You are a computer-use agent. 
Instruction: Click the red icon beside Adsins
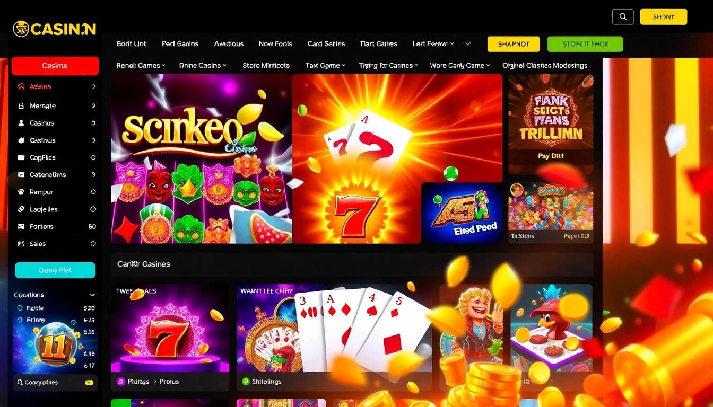coord(21,86)
